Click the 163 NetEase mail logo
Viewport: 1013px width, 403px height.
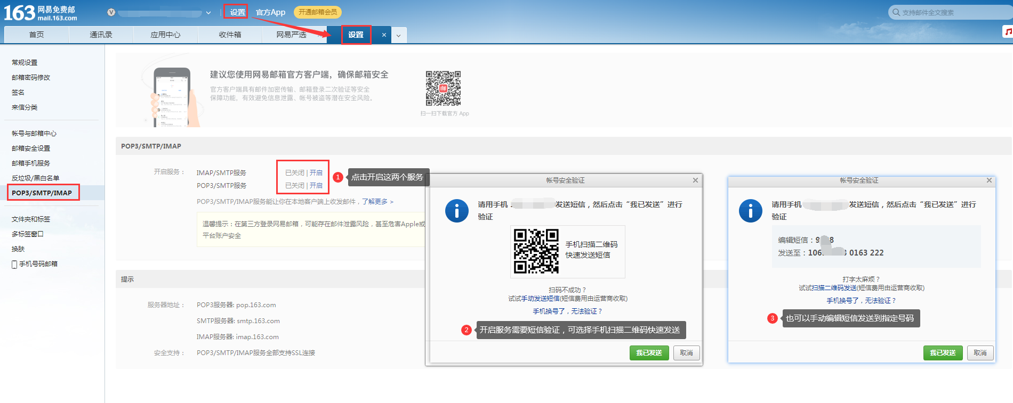[40, 12]
